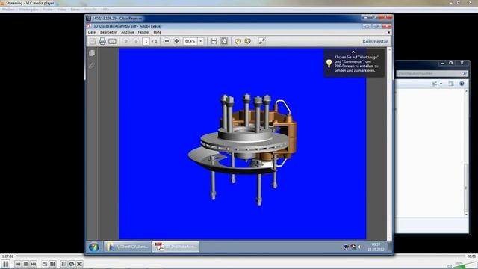
Task: Click VLC previous track button
Action: 18,264
